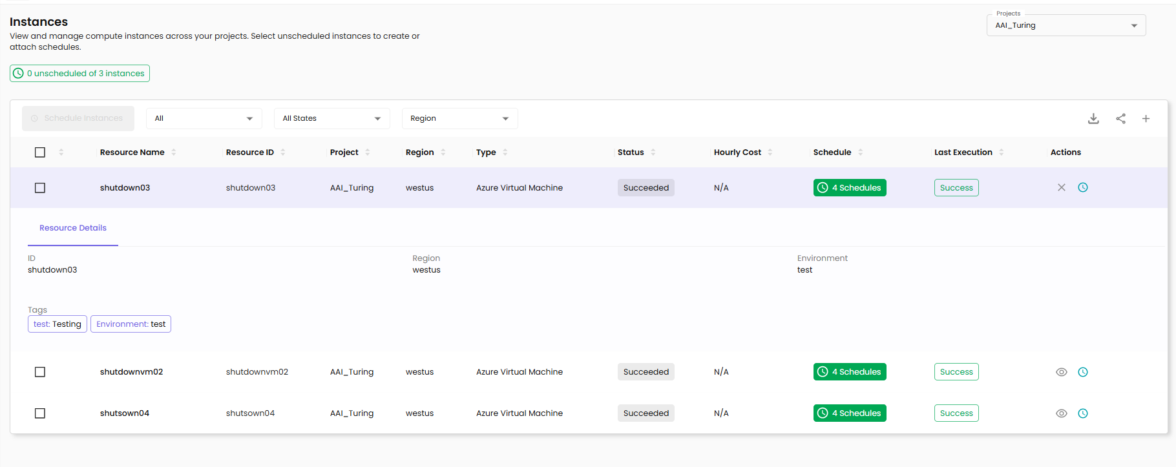Open the All States dropdown

click(332, 118)
